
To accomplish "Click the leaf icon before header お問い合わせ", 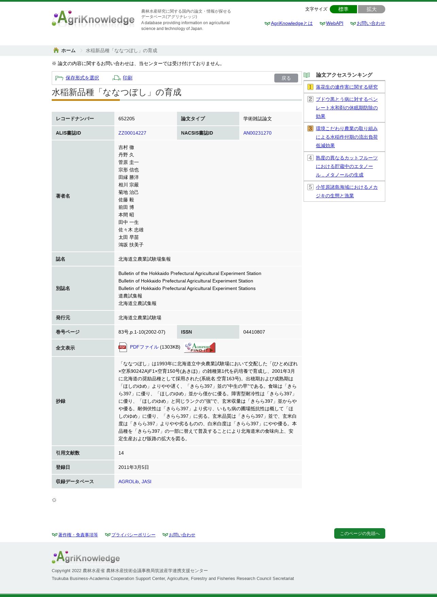I will tap(353, 24).
